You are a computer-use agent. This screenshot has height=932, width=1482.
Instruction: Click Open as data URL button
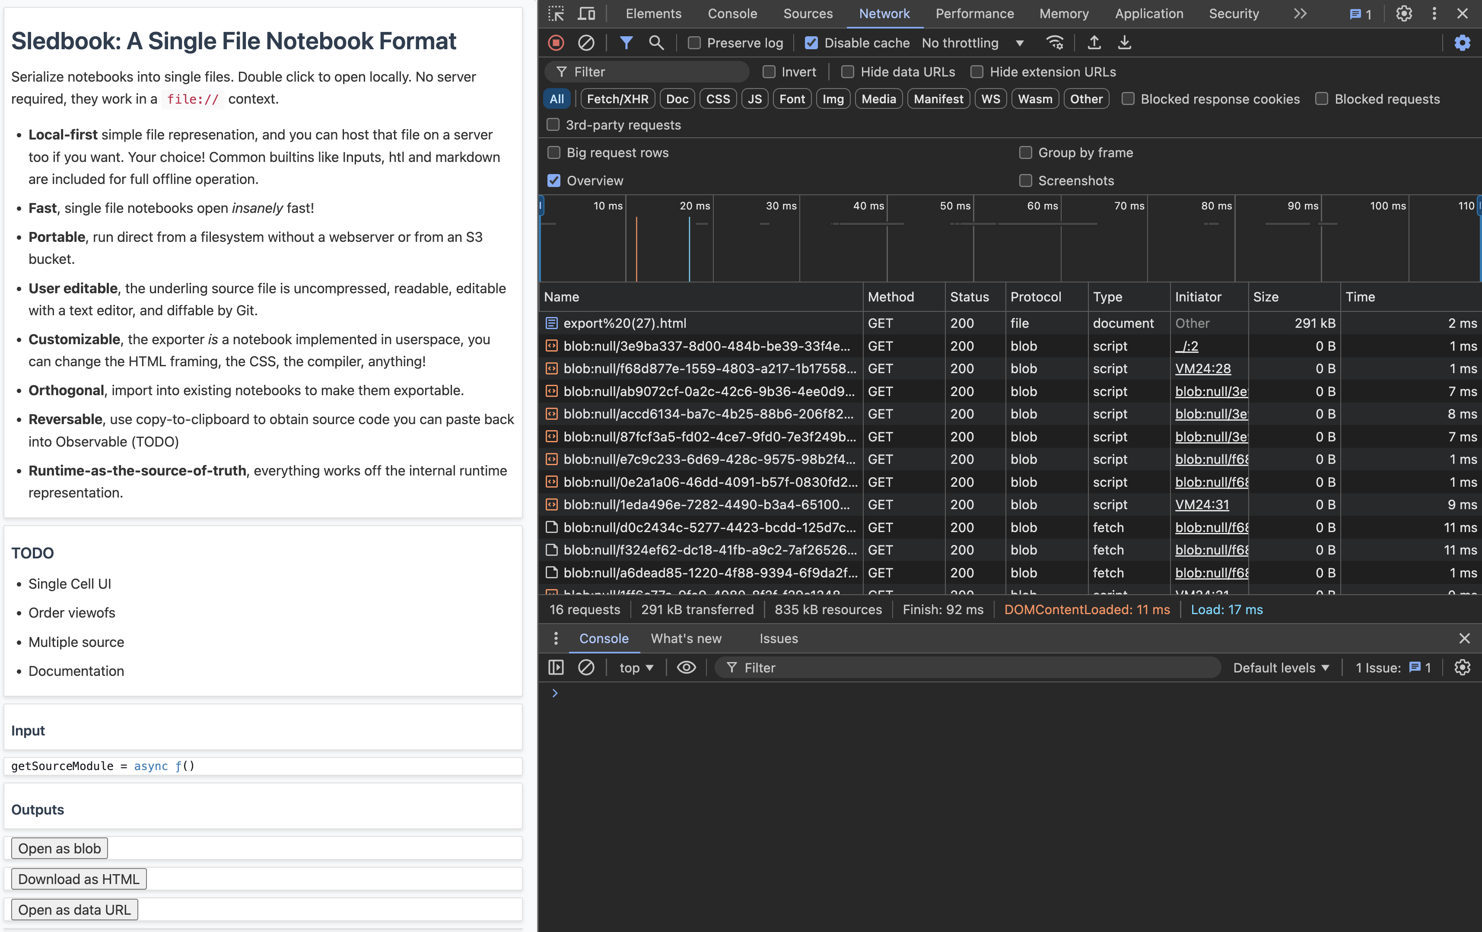coord(74,910)
